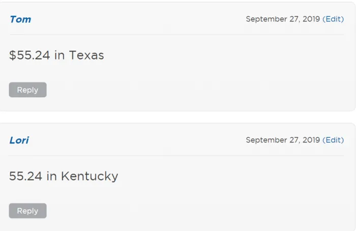Image resolution: width=356 pixels, height=231 pixels.
Task: Click the date on Lori's comment
Action: 282,140
